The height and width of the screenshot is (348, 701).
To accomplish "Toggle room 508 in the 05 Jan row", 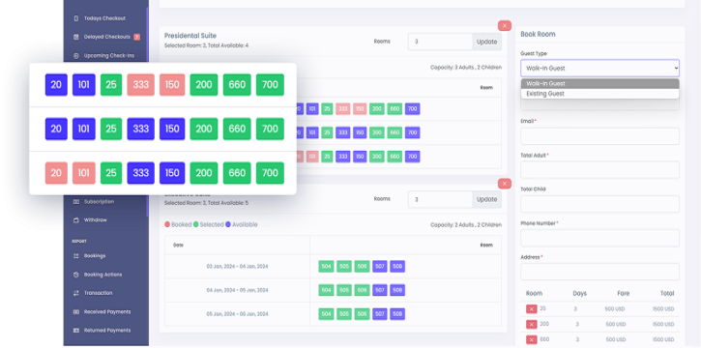I will click(397, 313).
